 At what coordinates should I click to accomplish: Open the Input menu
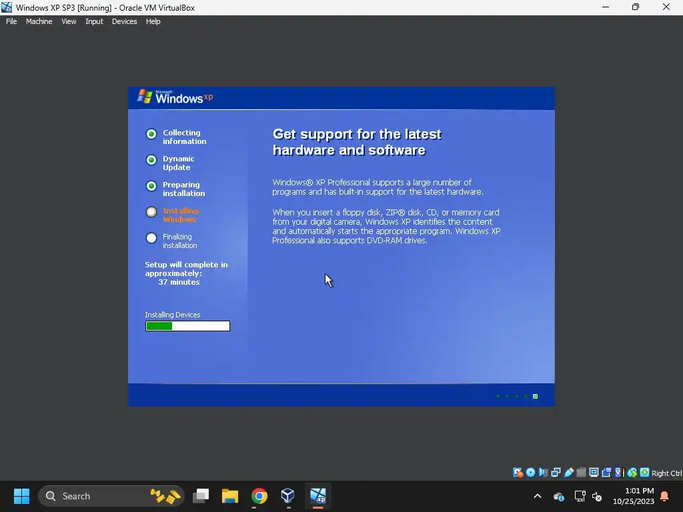[x=94, y=21]
